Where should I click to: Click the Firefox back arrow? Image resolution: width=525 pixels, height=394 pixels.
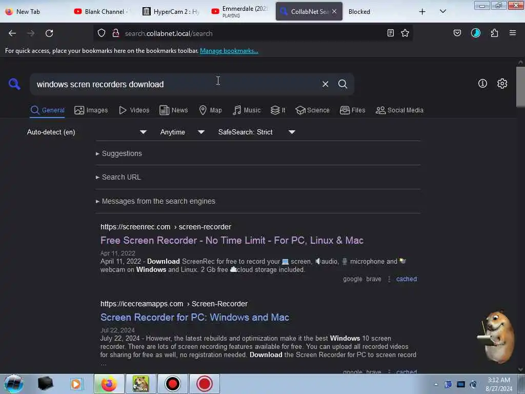coord(12,33)
